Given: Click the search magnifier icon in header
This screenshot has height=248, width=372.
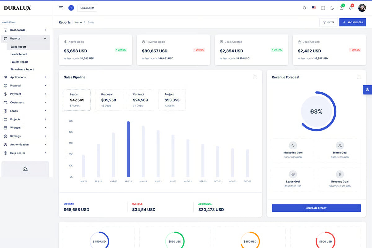Looking at the screenshot, I should 304,8.
